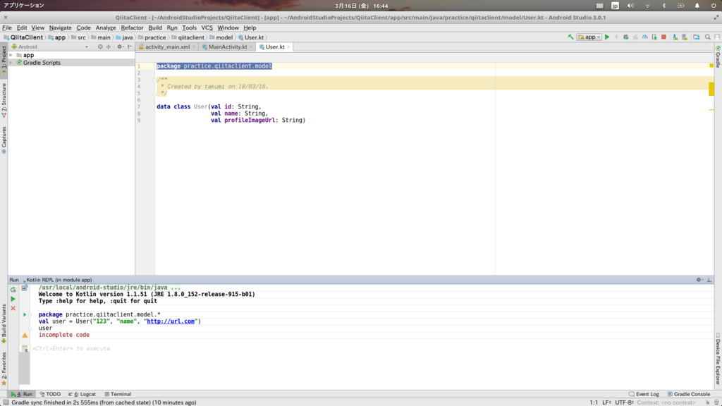The height and width of the screenshot is (406, 722).
Task: Open the Terminal tool window button
Action: [x=118, y=394]
